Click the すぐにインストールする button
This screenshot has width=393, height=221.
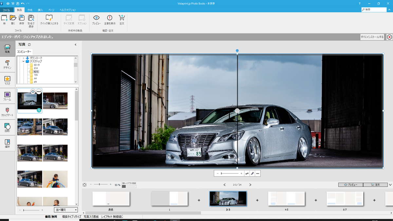(x=372, y=37)
